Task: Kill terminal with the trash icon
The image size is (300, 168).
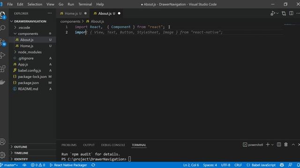Action: coord(286,145)
